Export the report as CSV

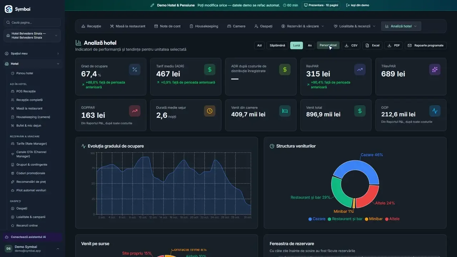pos(351,45)
